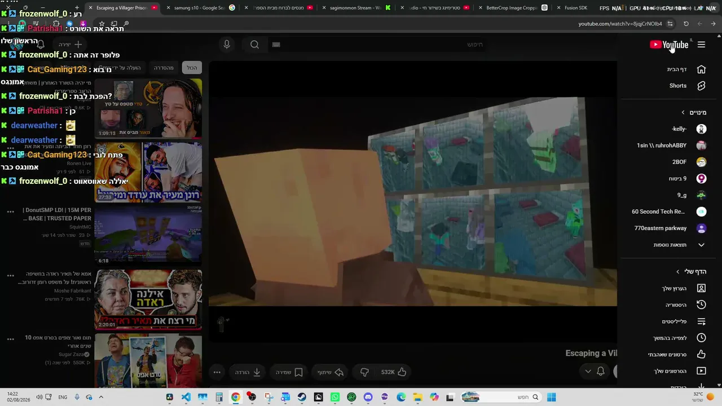
Task: Open WhatsApp from the taskbar
Action: pyautogui.click(x=335, y=397)
